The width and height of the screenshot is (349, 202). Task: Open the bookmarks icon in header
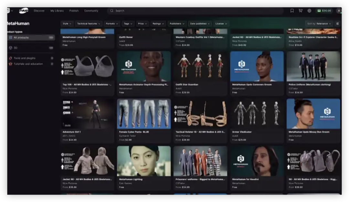292,11
